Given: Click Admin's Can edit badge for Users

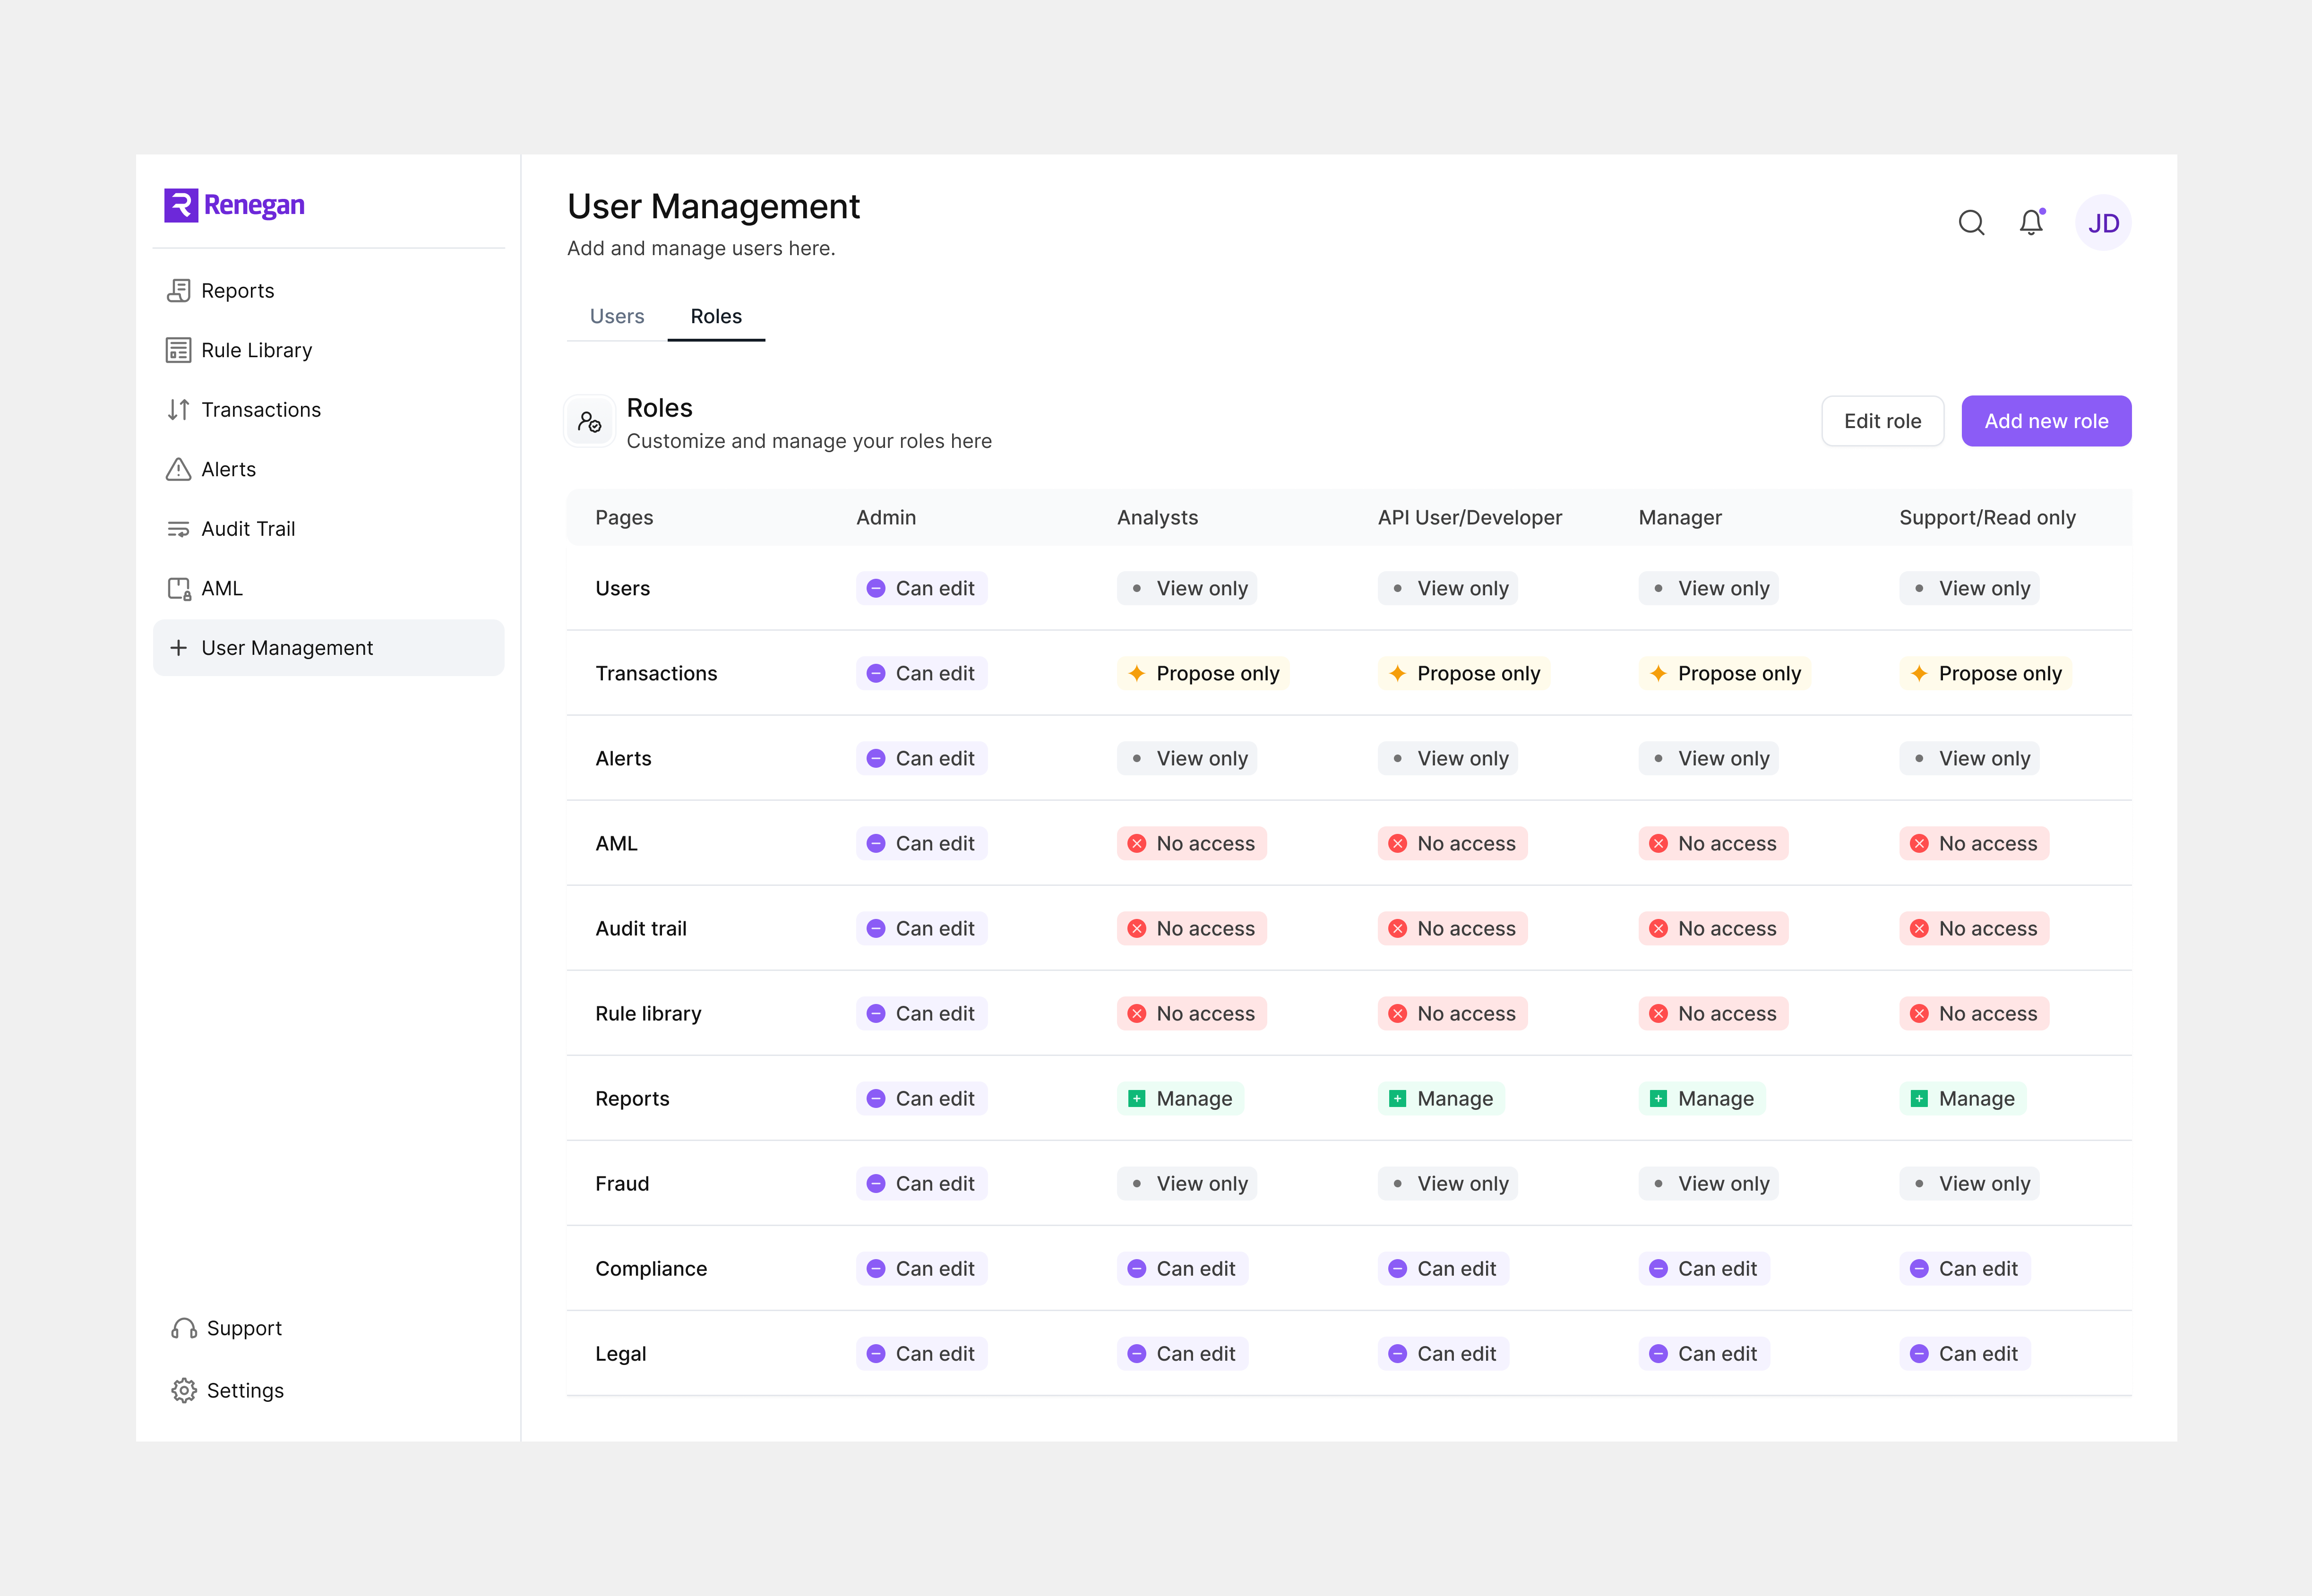Looking at the screenshot, I should click(x=921, y=589).
